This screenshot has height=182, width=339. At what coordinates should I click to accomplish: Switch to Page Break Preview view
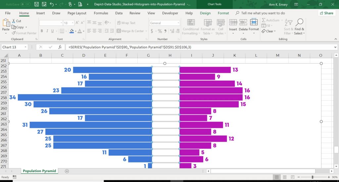point(293,177)
